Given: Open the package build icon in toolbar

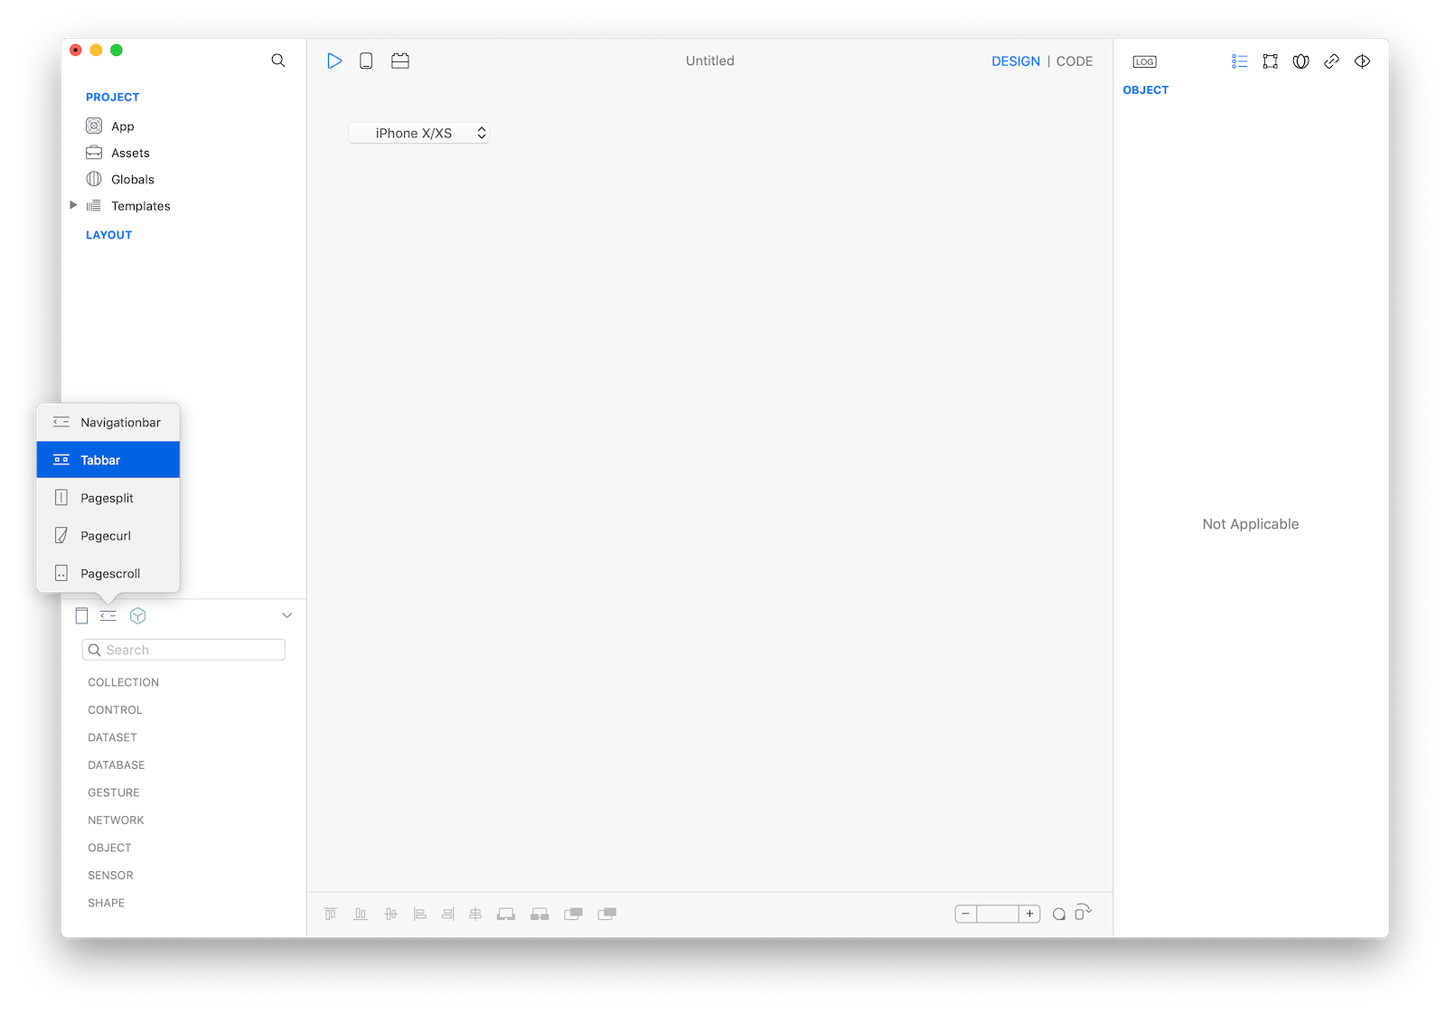Looking at the screenshot, I should click(400, 61).
